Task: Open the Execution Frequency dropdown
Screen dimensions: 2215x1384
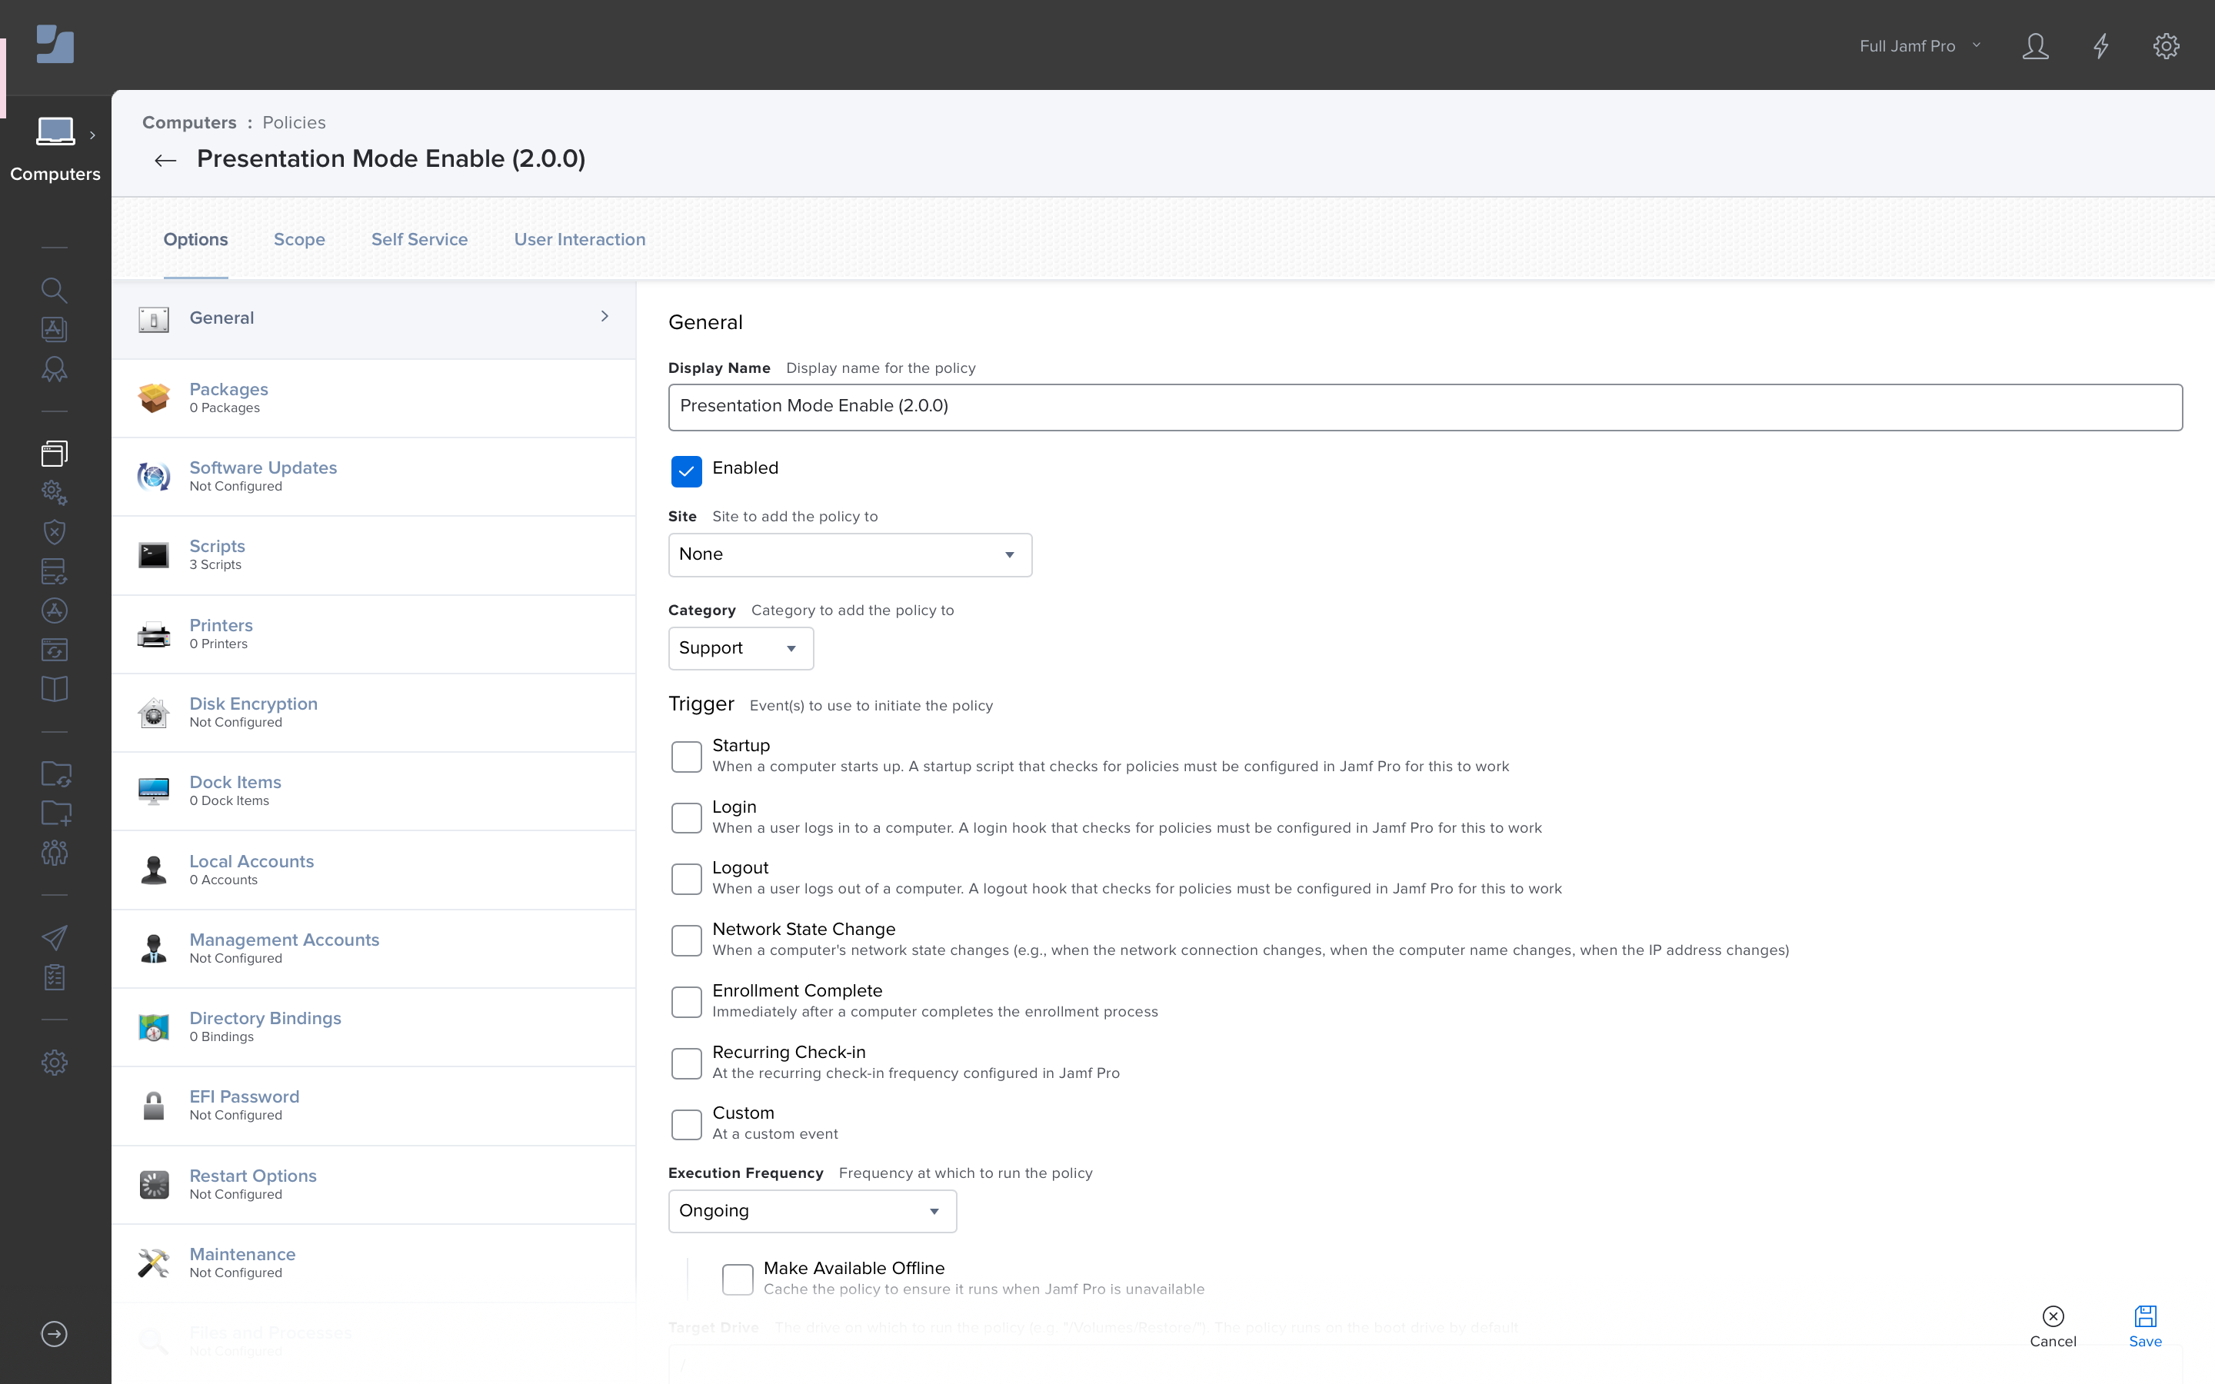Action: click(x=811, y=1210)
